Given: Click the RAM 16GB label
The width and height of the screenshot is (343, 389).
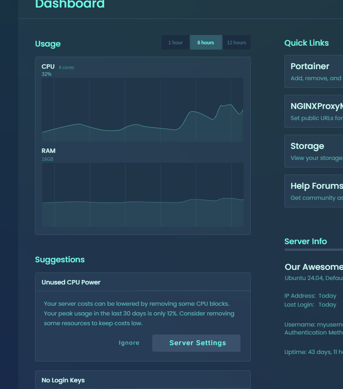Looking at the screenshot, I should tap(47, 159).
